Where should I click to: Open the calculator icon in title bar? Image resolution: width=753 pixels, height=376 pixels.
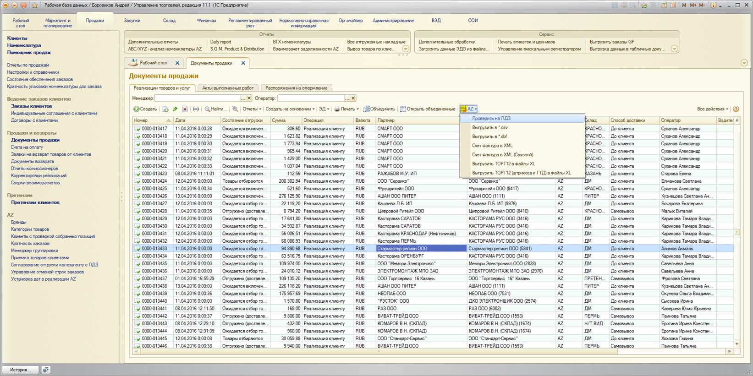(664, 5)
